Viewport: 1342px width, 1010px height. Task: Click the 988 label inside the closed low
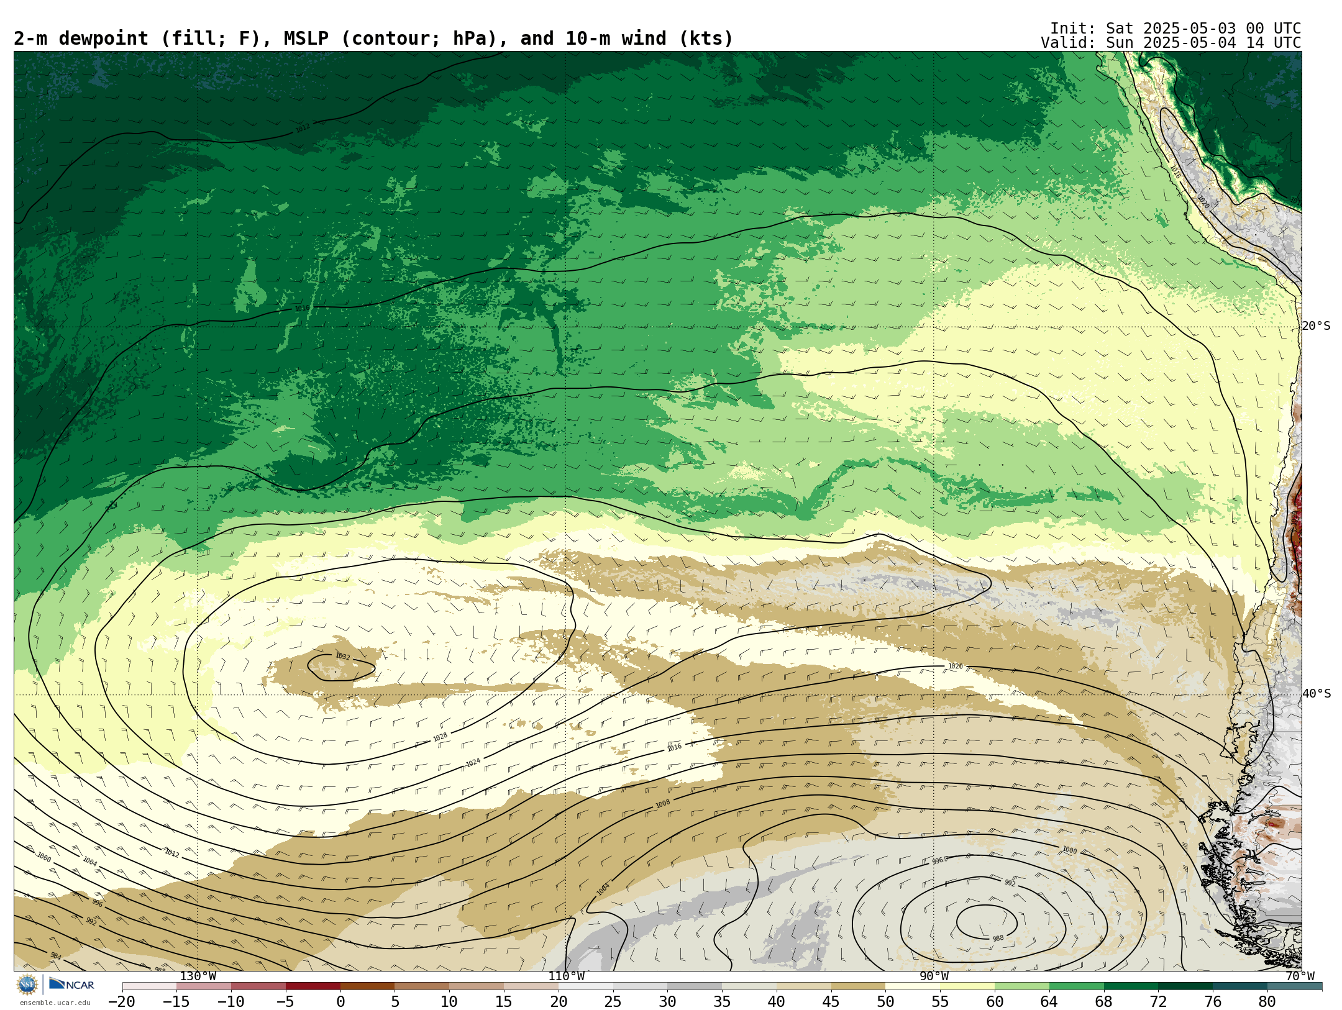click(x=998, y=939)
